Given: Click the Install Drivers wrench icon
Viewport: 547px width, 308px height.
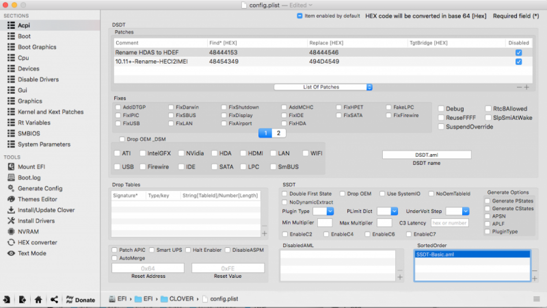Looking at the screenshot, I should click(x=11, y=220).
